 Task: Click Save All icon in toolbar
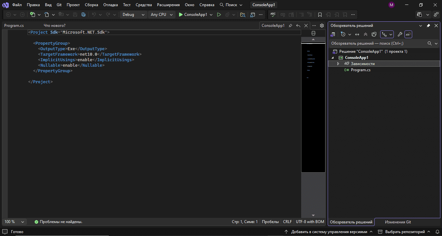[84, 15]
